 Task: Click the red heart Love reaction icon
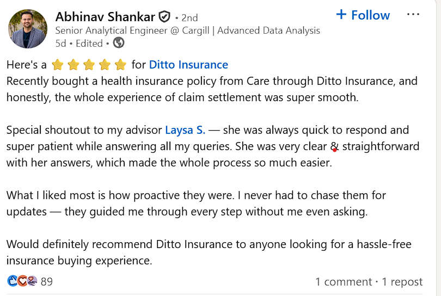(22, 281)
